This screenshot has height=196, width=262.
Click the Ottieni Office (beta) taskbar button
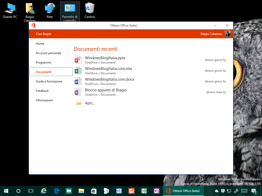tap(183, 191)
